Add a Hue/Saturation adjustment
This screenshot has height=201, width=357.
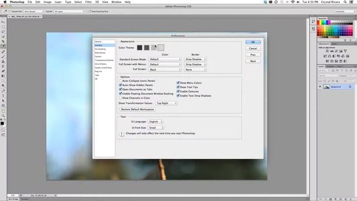pyautogui.click(x=325, y=56)
